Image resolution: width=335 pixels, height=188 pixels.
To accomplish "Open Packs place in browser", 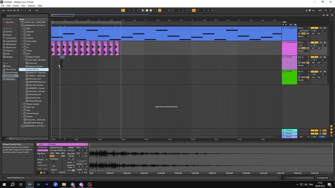I will (7, 66).
